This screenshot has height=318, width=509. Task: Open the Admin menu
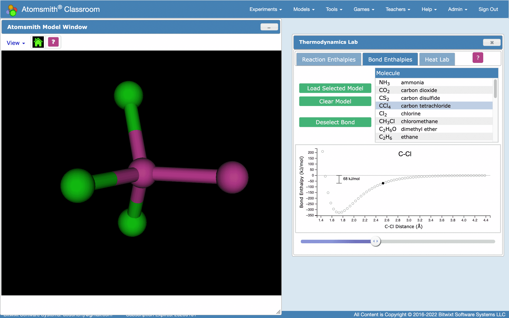point(458,9)
